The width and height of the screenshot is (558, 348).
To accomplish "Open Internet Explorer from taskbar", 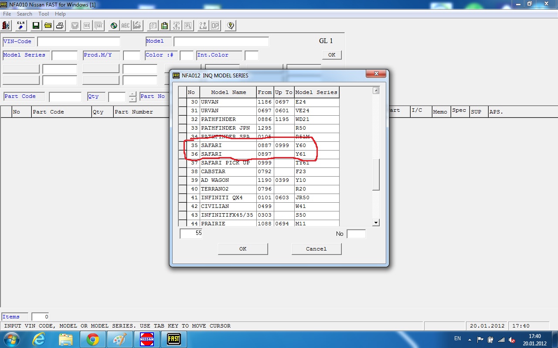I will coord(39,339).
